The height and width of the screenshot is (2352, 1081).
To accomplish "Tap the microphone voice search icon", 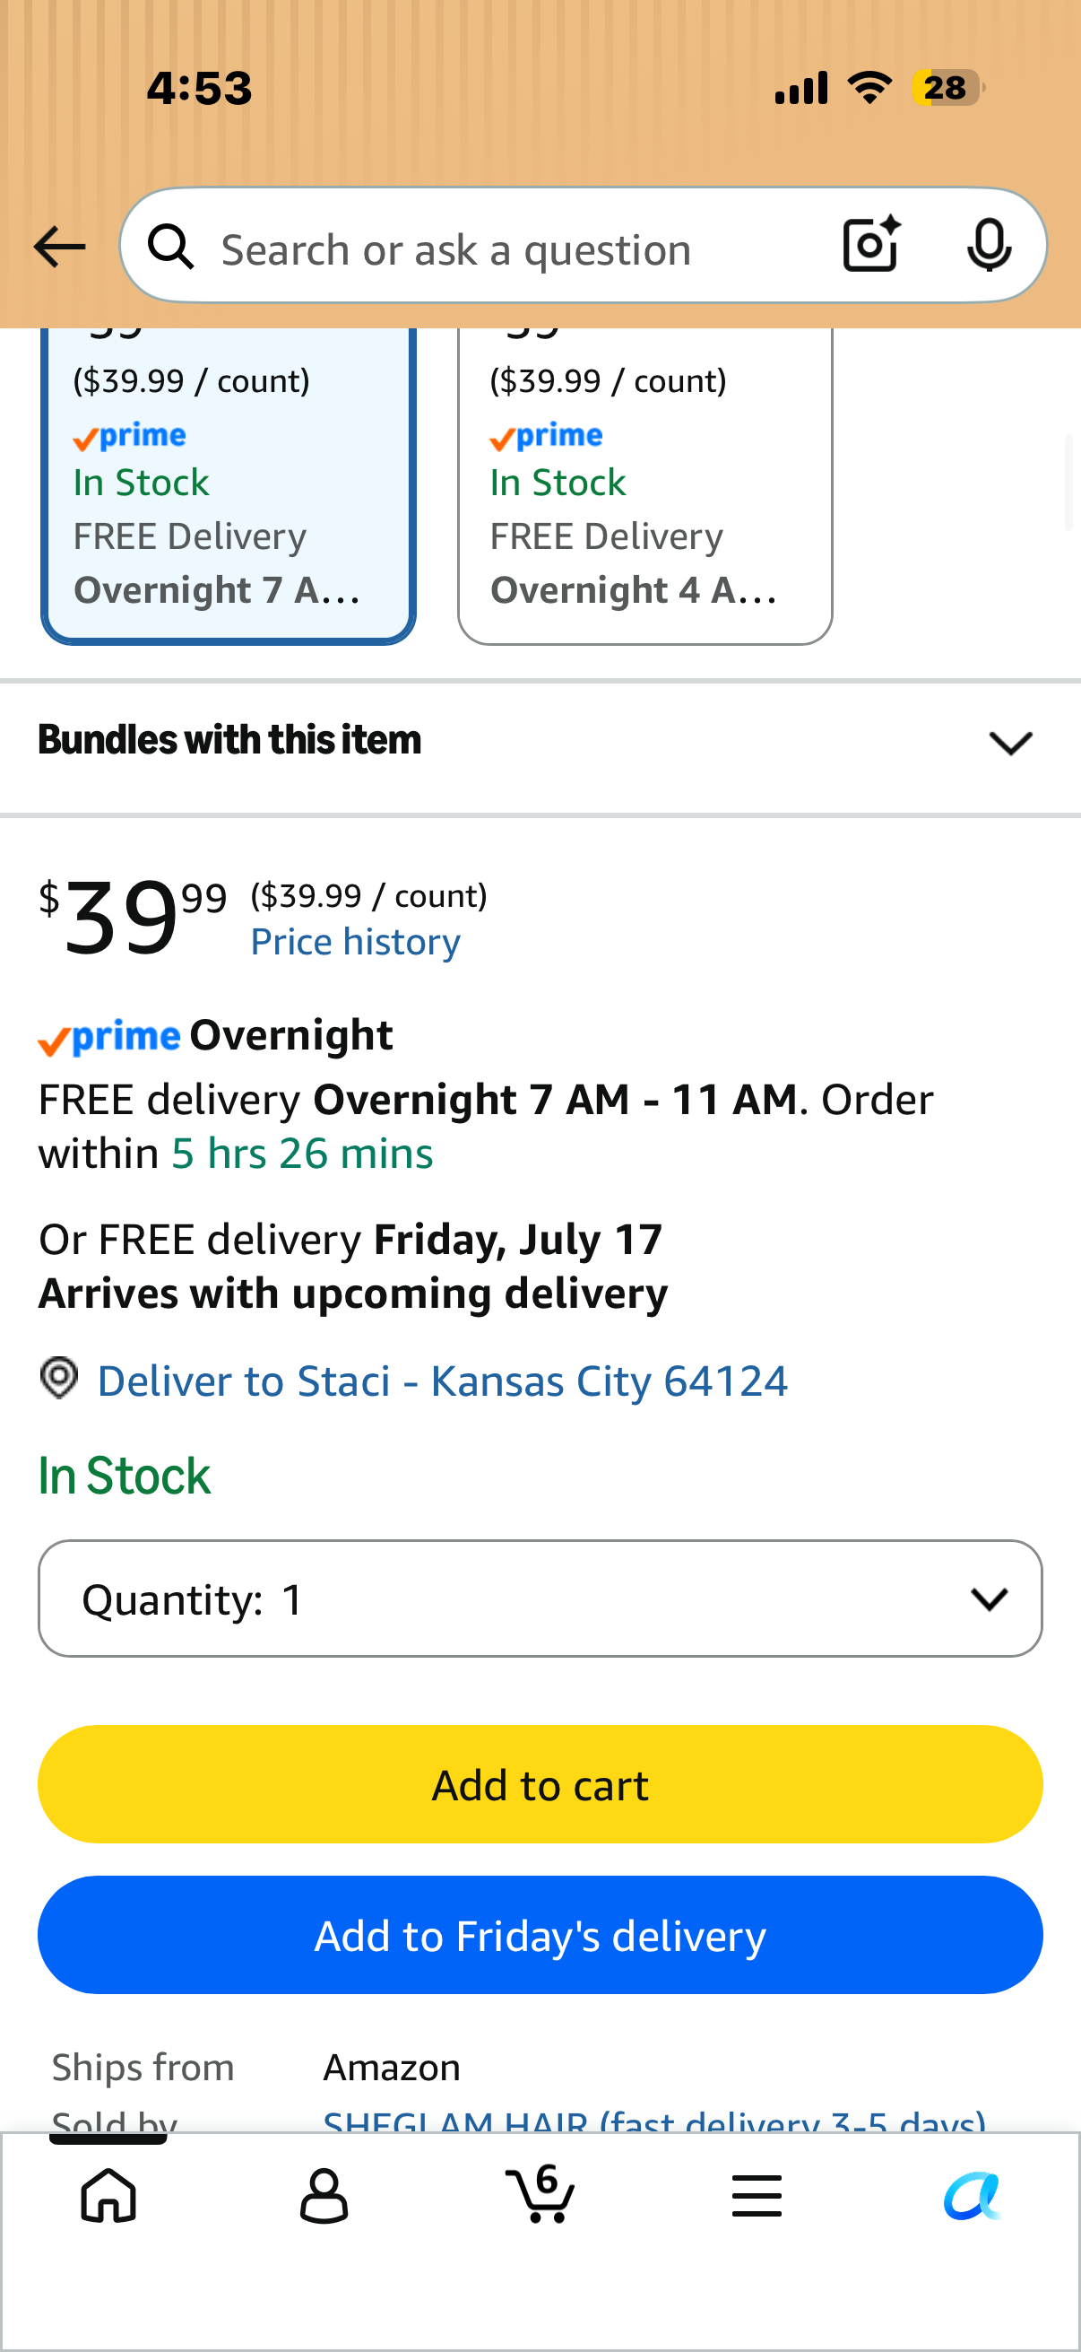I will point(989,246).
